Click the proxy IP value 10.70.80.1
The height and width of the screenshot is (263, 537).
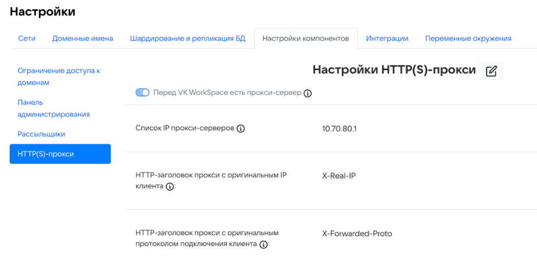339,128
